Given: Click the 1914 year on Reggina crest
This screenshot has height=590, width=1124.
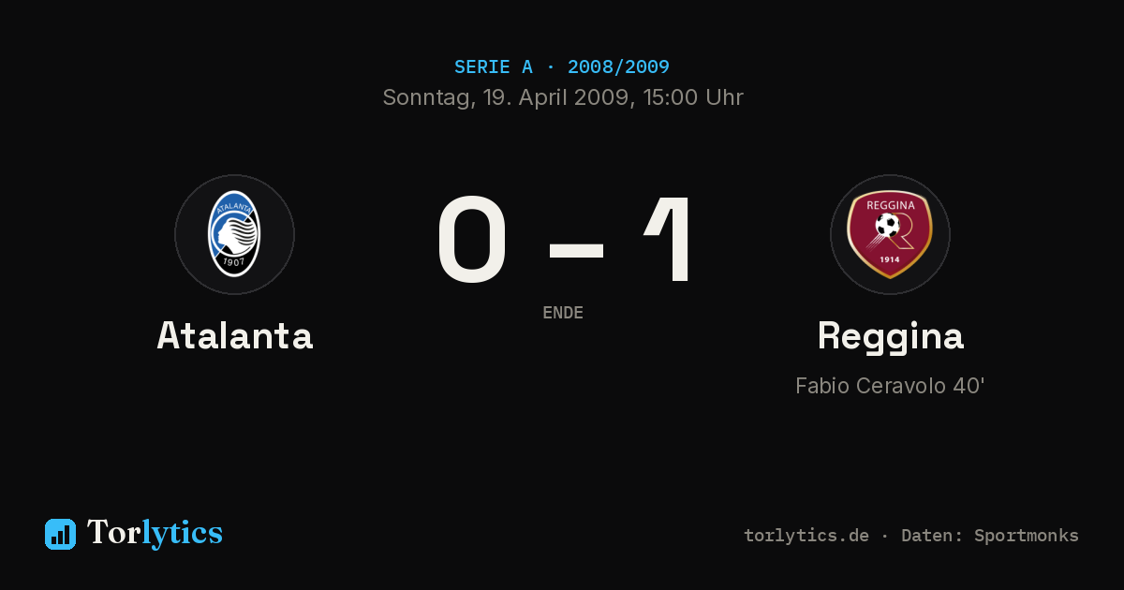Looking at the screenshot, I should click(x=890, y=261).
